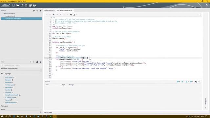The width and height of the screenshot is (210, 118).
Task: Go forward in the Help panel
Action: pos(34,62)
